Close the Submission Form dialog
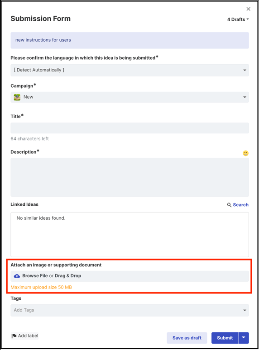This screenshot has width=259, height=350. (x=248, y=9)
